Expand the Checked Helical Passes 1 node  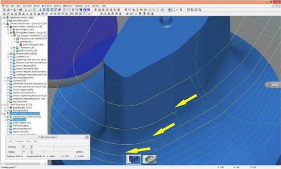2,24
